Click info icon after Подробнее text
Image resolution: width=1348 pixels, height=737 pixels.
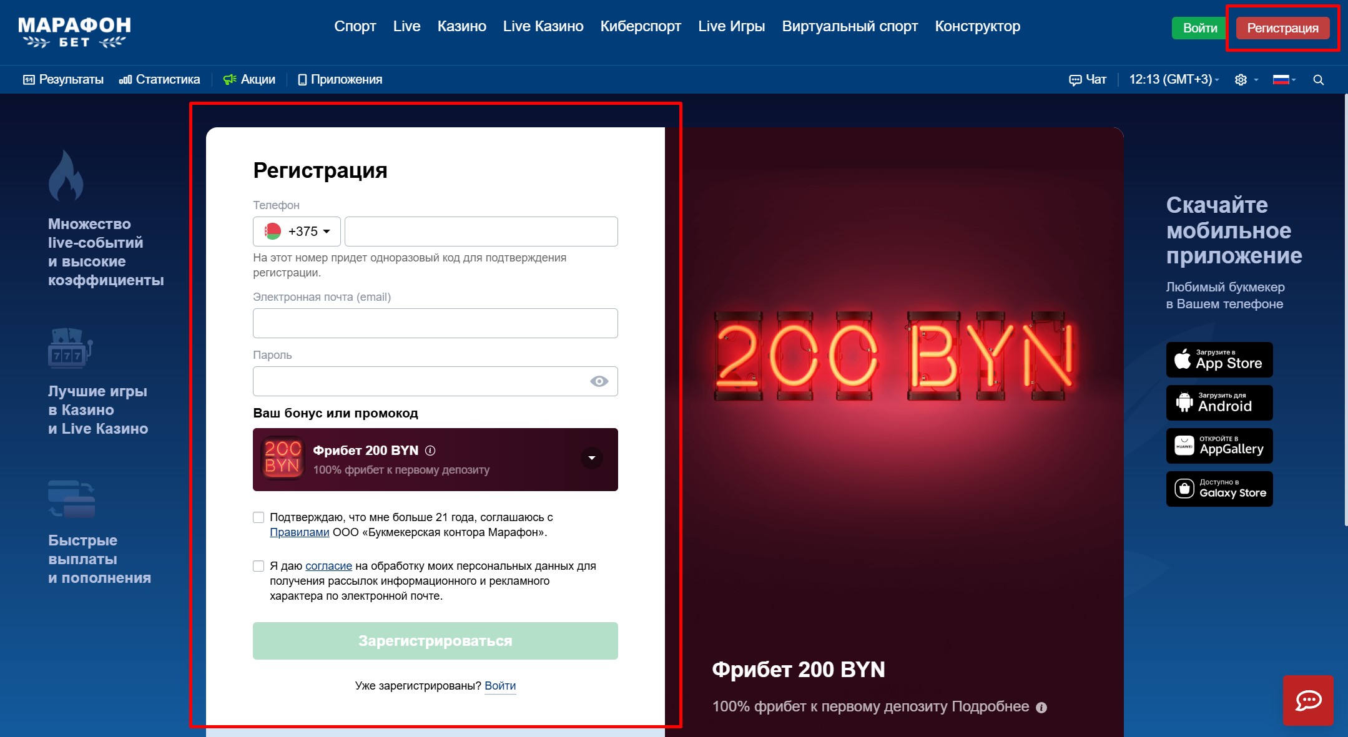1041,708
